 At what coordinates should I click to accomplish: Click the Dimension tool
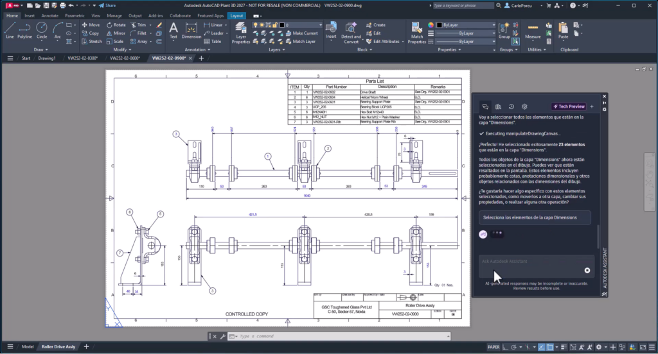click(191, 31)
